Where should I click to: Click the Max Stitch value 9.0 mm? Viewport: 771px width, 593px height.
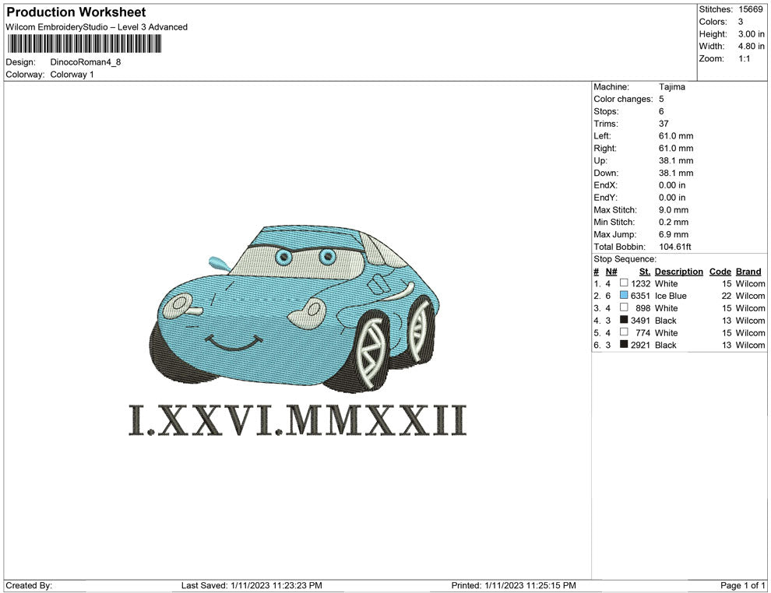click(x=674, y=210)
